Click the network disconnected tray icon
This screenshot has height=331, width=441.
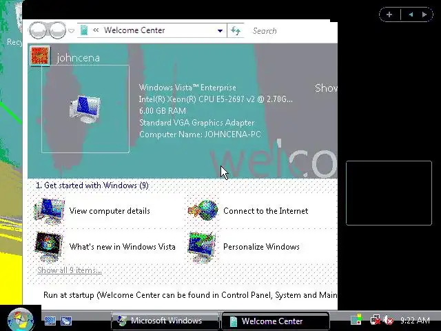point(375,320)
